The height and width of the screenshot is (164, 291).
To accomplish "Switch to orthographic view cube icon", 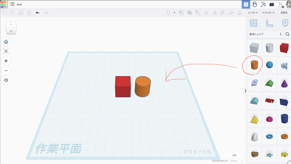I will pyautogui.click(x=6, y=80).
